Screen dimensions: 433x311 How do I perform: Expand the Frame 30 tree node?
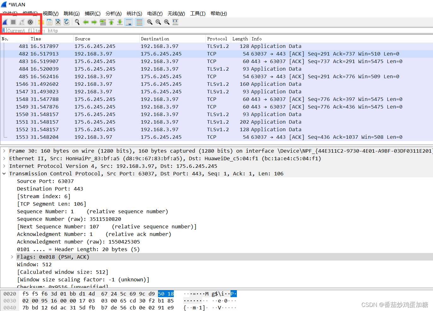click(x=4, y=151)
